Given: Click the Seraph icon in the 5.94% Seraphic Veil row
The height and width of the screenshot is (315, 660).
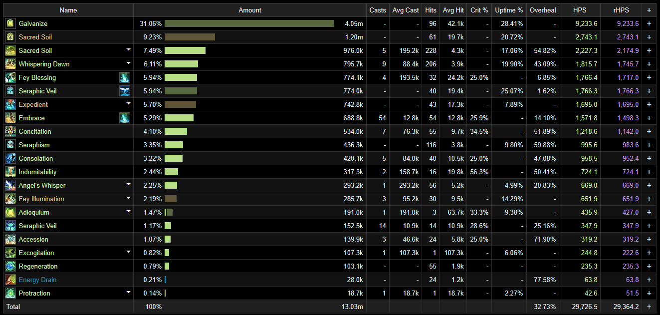Looking at the screenshot, I should 125,91.
